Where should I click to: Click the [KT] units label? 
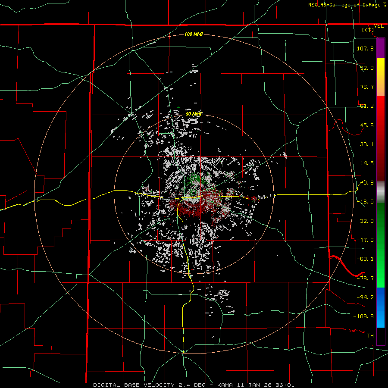tap(368, 30)
